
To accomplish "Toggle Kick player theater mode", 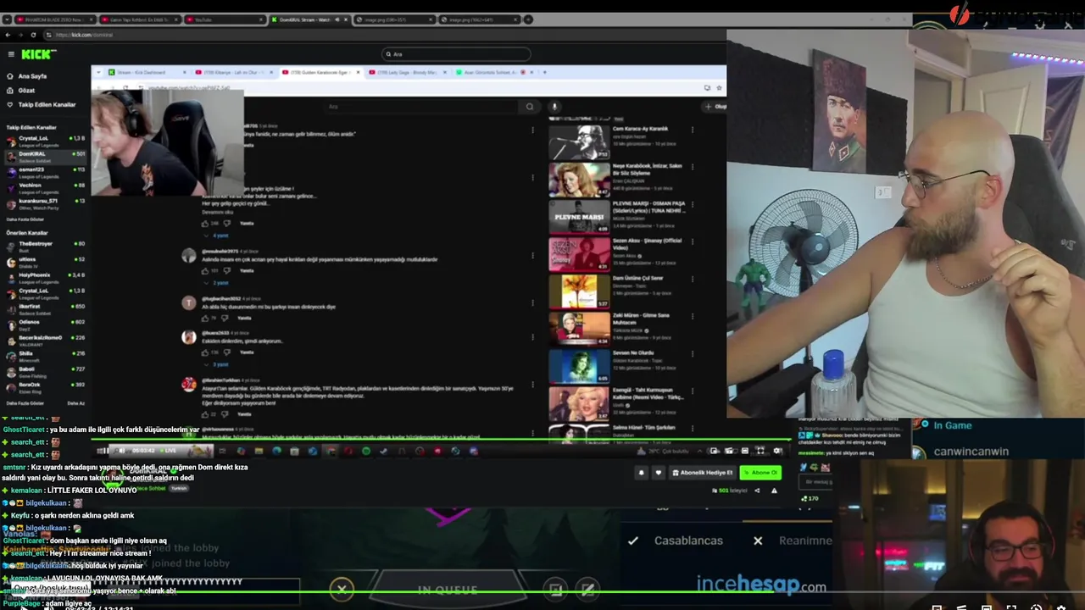I will [744, 451].
